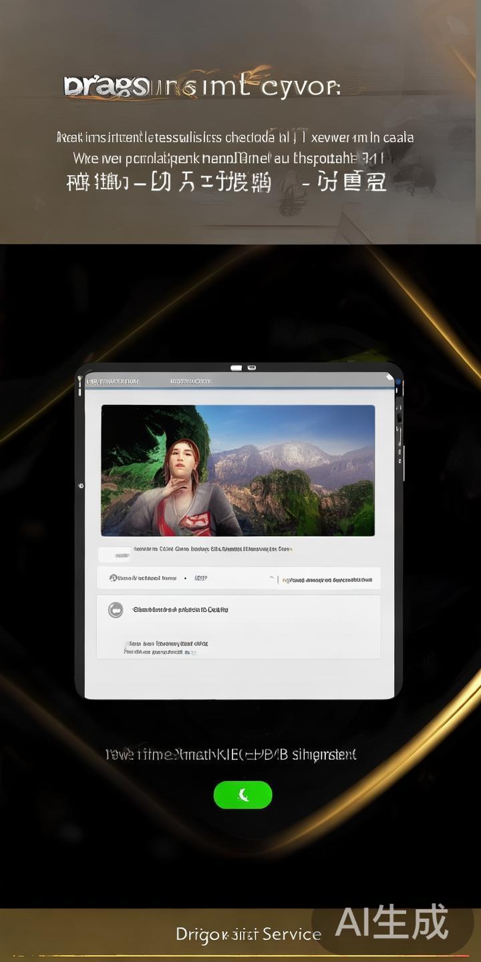
Task: Click the Service text in the footer
Action: pyautogui.click(x=291, y=934)
